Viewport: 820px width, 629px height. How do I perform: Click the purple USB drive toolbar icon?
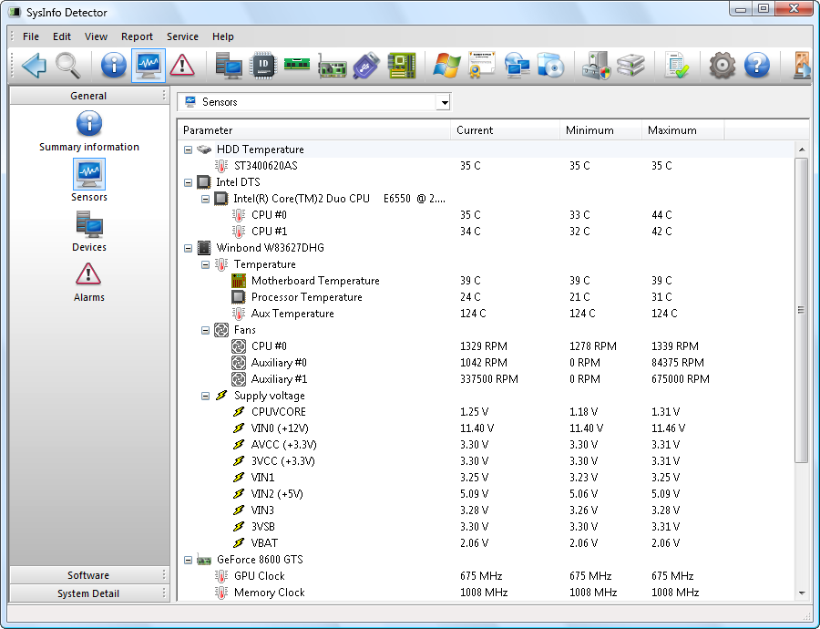click(366, 66)
